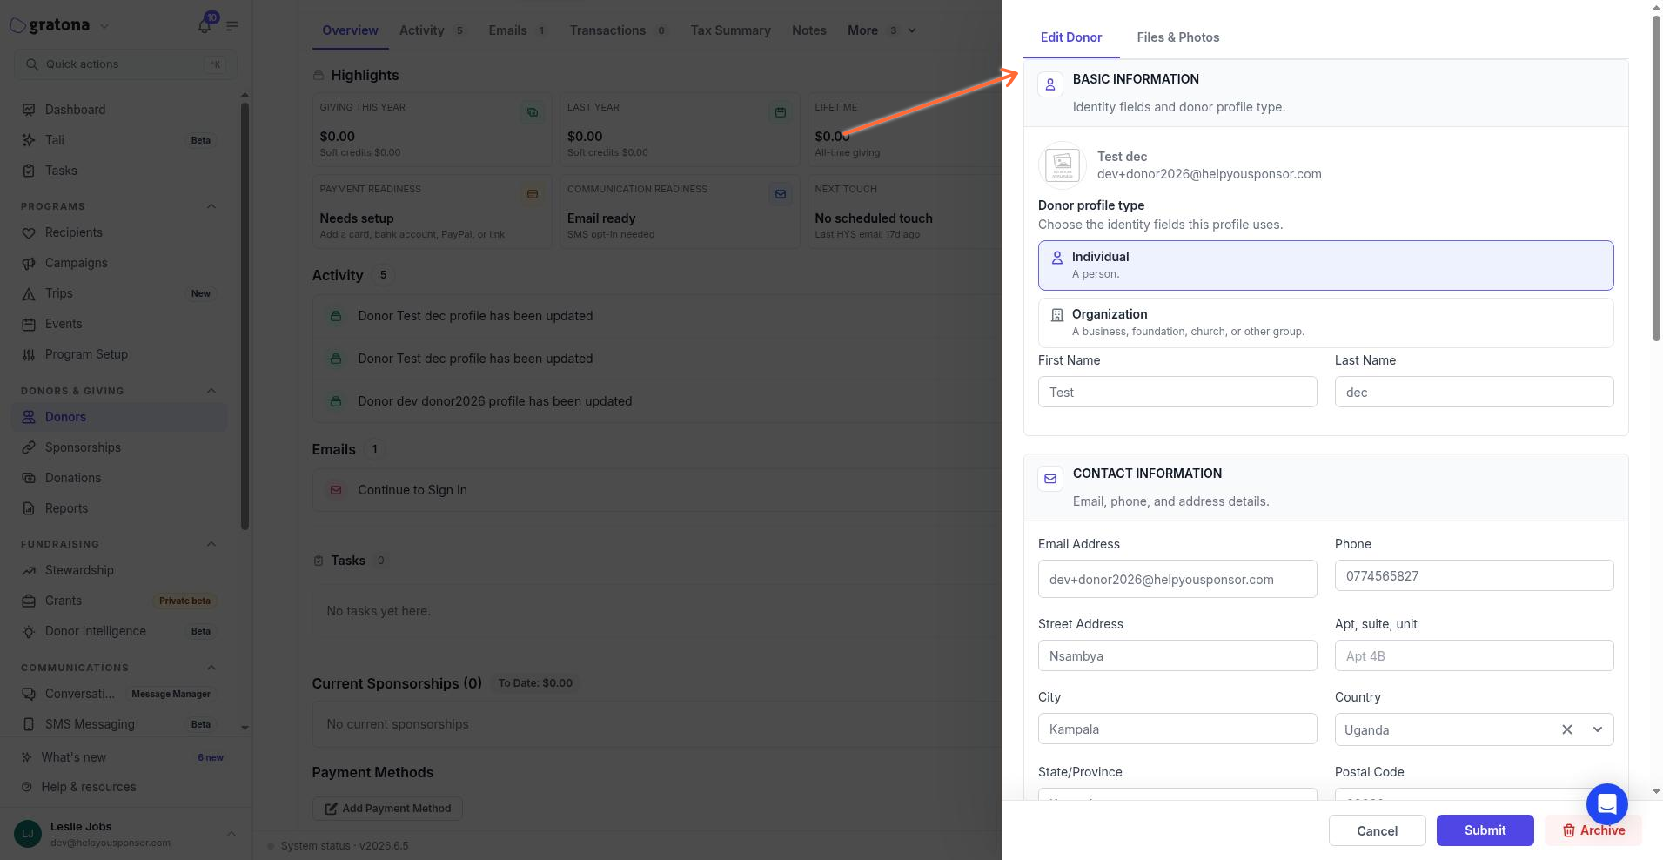Click the Stewardship trend icon
The height and width of the screenshot is (860, 1663).
coord(29,570)
